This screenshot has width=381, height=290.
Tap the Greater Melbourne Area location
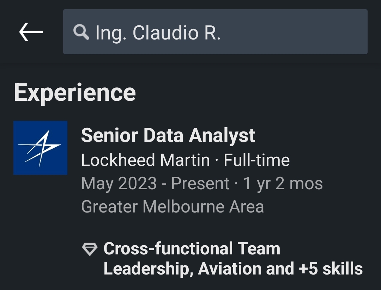click(172, 206)
